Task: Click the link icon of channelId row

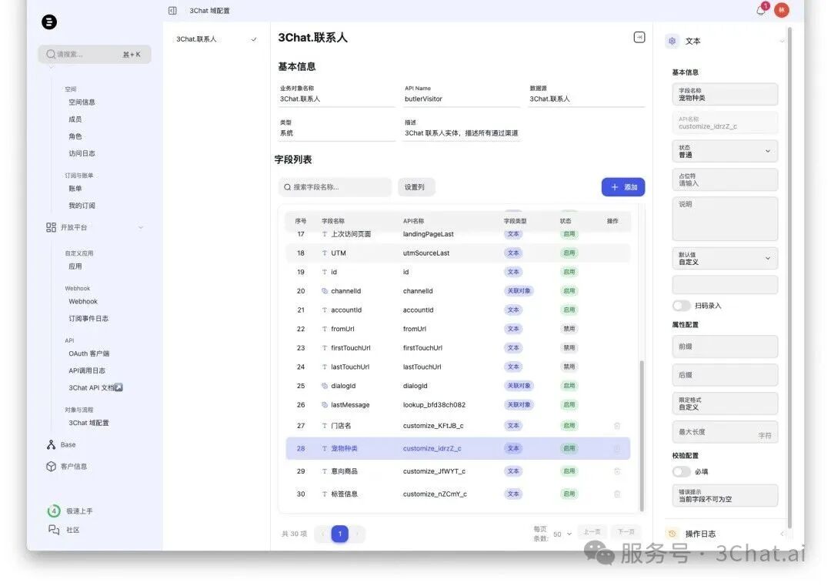Action: (325, 291)
